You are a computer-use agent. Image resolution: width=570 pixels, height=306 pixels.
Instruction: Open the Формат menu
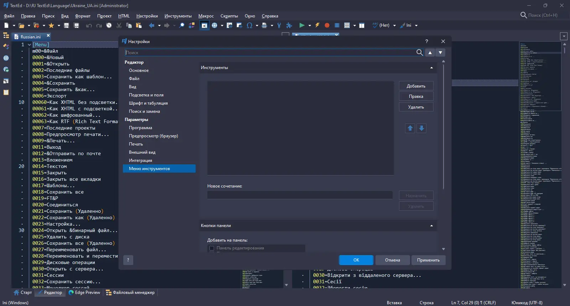83,16
